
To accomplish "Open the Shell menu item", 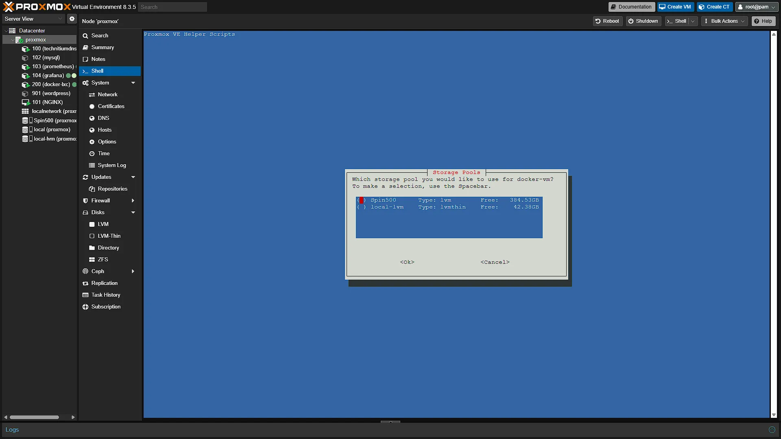I will point(110,71).
